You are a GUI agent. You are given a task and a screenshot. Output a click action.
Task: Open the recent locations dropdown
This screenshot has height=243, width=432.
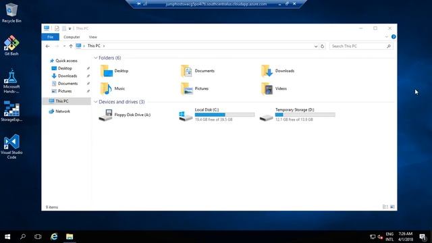[64, 46]
